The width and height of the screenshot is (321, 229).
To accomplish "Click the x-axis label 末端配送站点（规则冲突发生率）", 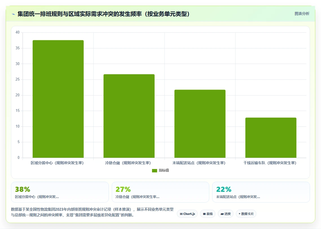I will point(199,163).
